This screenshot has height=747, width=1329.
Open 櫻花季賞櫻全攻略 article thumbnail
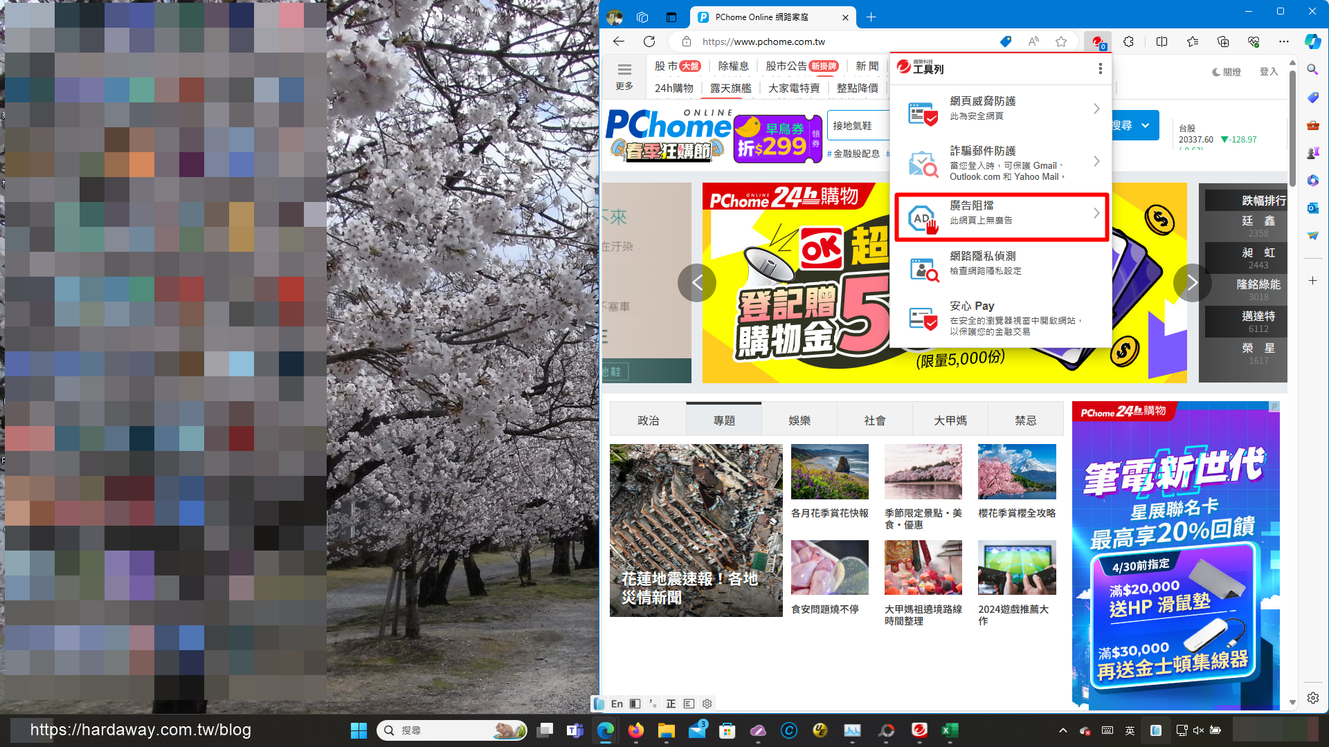coord(1017,472)
